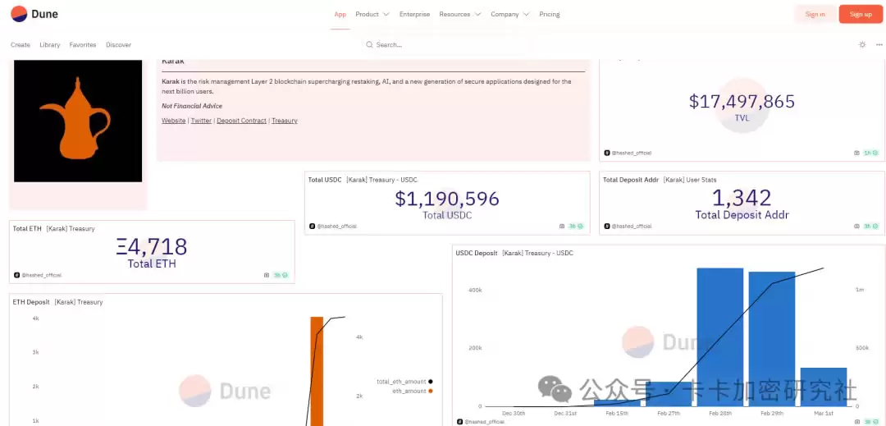Expand the Company dropdown menu
The height and width of the screenshot is (426, 886).
[x=509, y=14]
